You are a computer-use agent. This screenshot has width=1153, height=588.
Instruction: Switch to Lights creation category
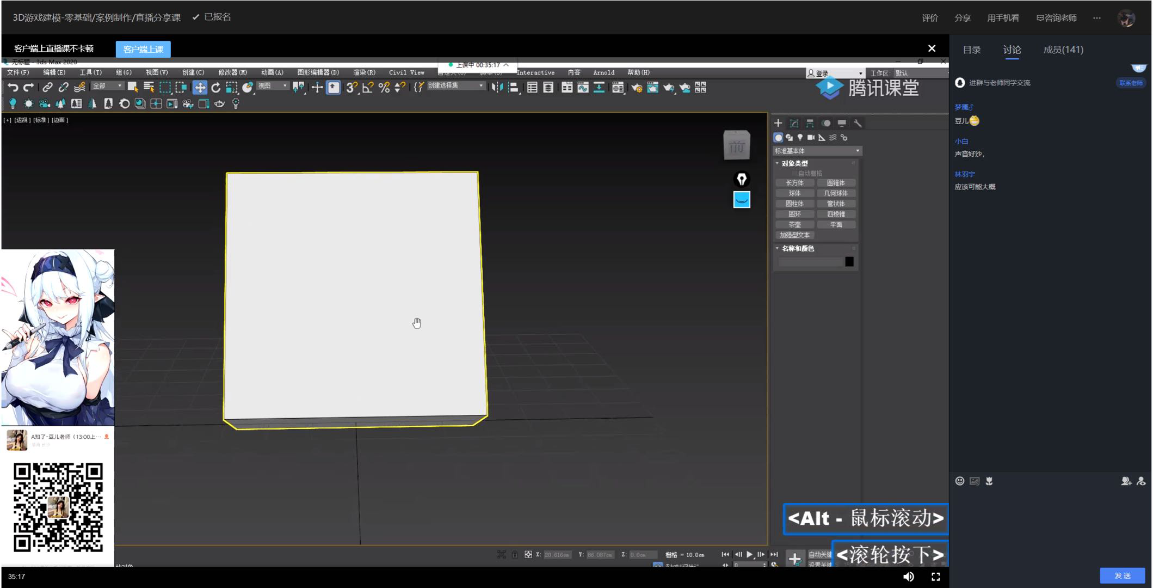800,138
